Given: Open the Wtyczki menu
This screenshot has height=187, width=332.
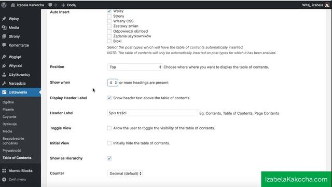Looking at the screenshot, I should (16, 66).
